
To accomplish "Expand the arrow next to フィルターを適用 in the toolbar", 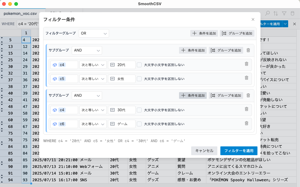I will tap(285, 24).
